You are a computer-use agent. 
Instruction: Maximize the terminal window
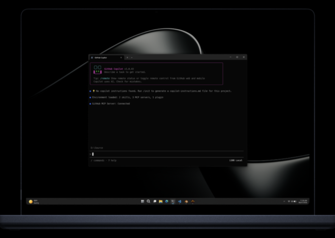click(237, 57)
